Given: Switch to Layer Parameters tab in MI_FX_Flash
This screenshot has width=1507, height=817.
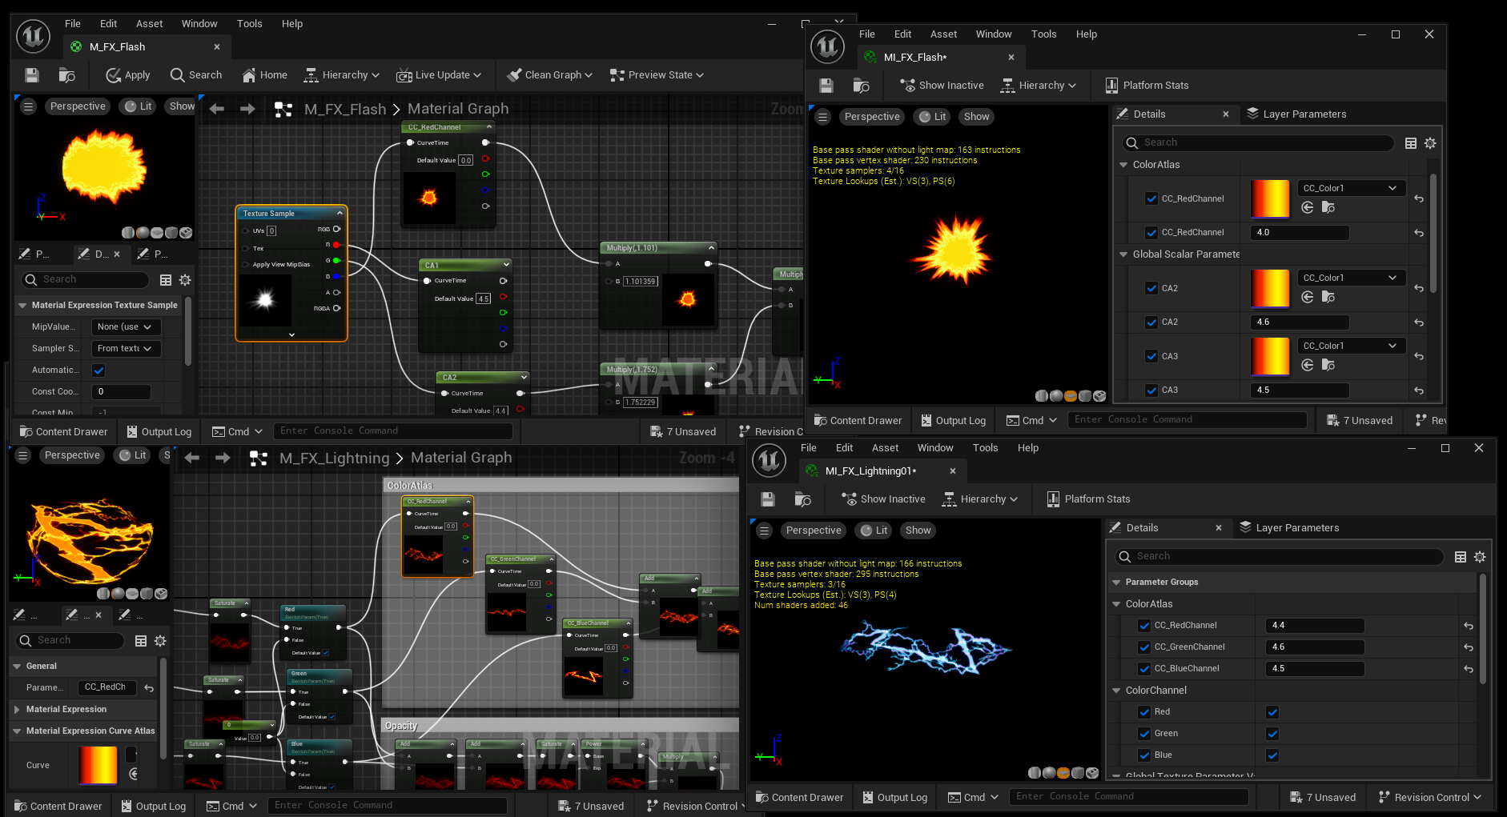Looking at the screenshot, I should tap(1296, 114).
